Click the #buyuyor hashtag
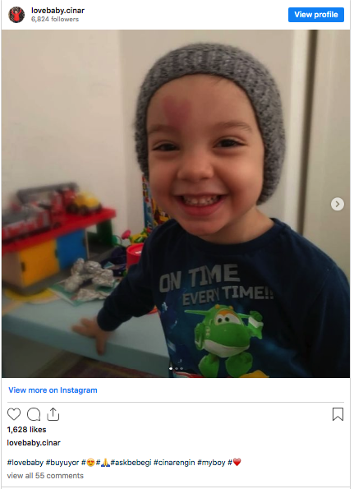Viewport: 354px width, 489px height. coord(62,463)
